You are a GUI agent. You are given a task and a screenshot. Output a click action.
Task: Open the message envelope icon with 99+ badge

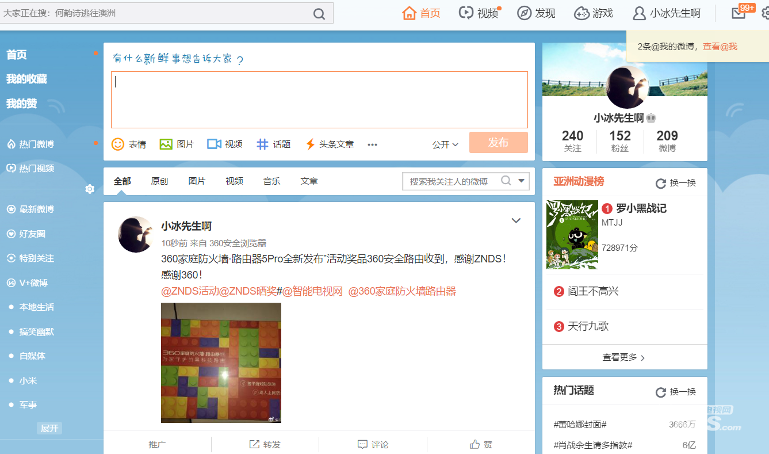[x=739, y=13]
